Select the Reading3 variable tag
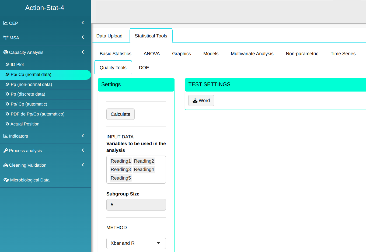 121,169
